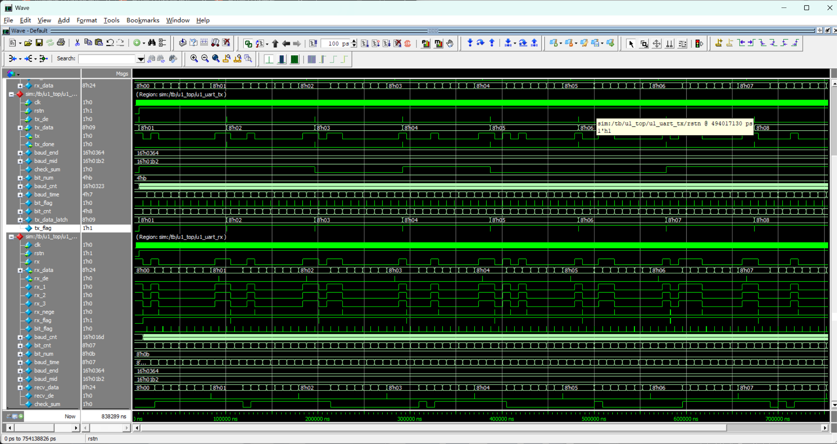Viewport: 837px width, 444px height.
Task: Zoom in on the waveform
Action: [x=194, y=59]
